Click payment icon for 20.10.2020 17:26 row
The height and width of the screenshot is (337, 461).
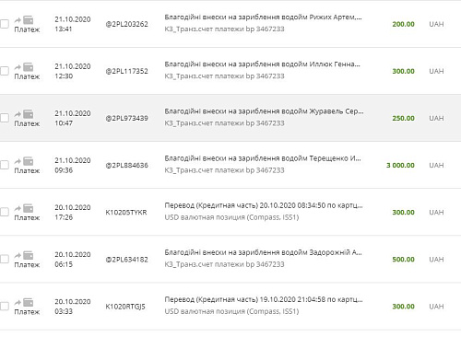(29, 208)
